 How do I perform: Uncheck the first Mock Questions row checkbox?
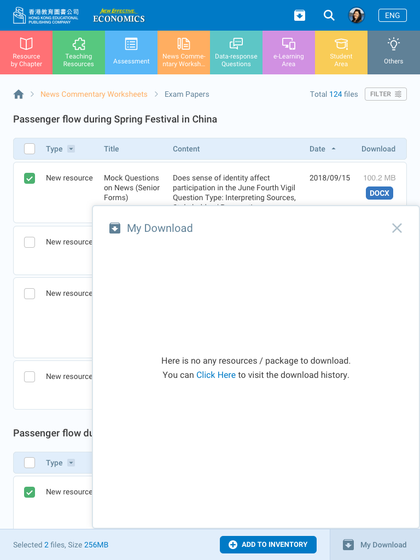click(x=30, y=178)
